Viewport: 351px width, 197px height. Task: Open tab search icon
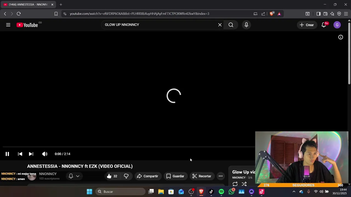pos(308,14)
